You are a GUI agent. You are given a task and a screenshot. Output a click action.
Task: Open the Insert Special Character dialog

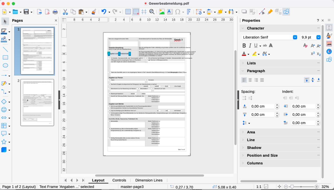click(177, 11)
